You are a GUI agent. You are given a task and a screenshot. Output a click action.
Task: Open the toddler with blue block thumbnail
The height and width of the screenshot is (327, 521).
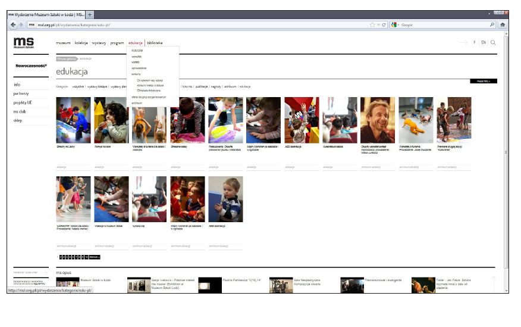pos(225,200)
